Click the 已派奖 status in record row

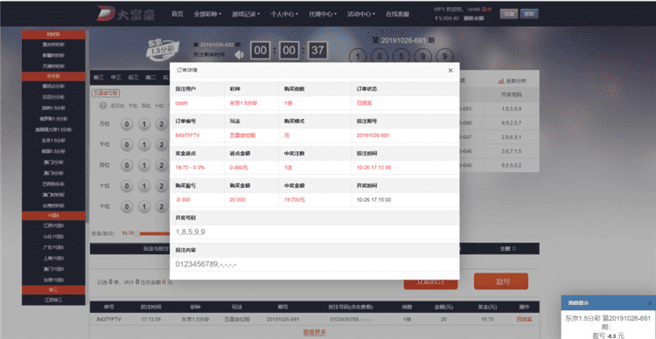point(524,320)
